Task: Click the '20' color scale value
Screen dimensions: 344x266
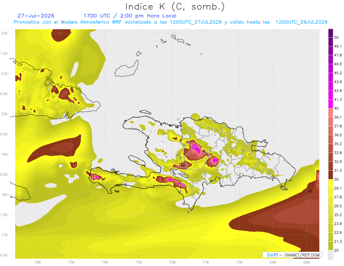Action: click(337, 250)
